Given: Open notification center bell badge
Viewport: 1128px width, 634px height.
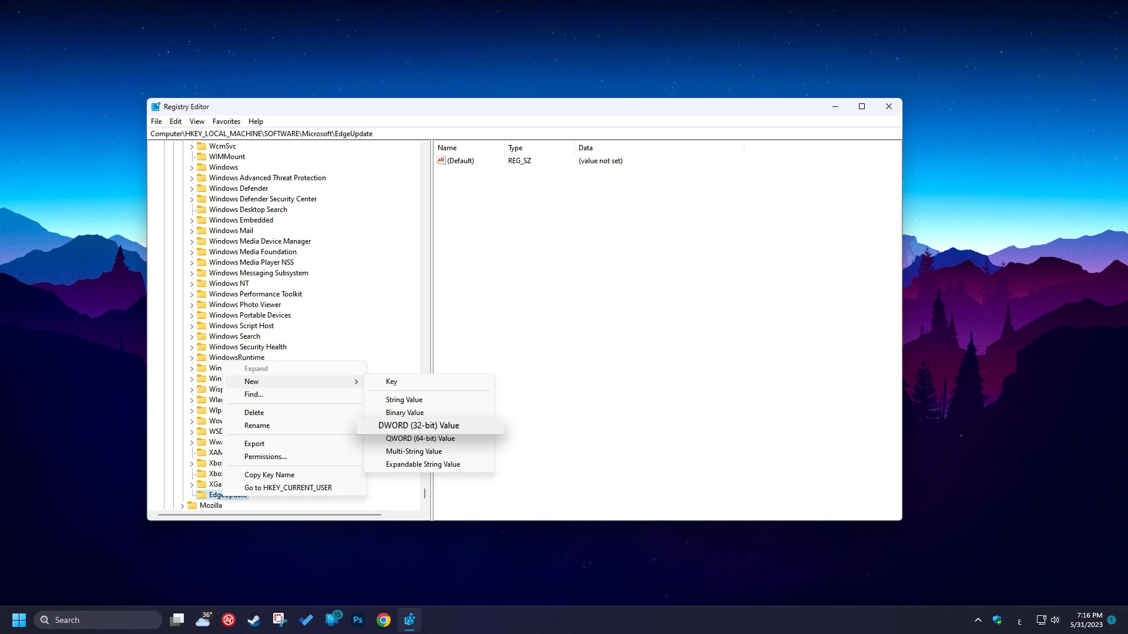Looking at the screenshot, I should pyautogui.click(x=1112, y=620).
